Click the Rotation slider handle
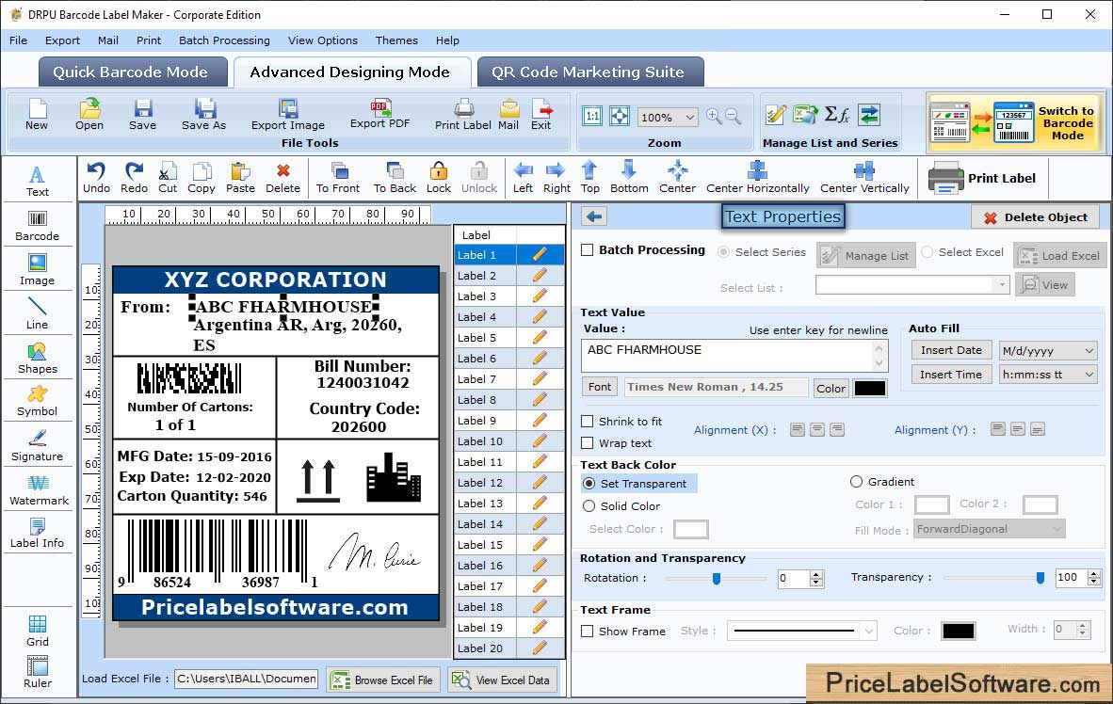This screenshot has width=1113, height=704. [x=717, y=579]
